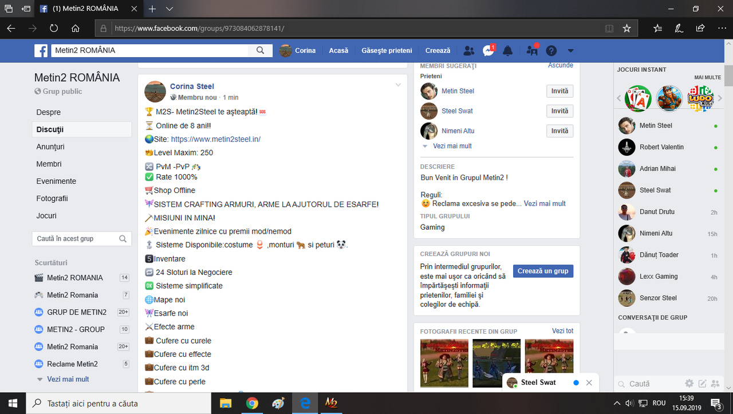This screenshot has height=414, width=733.
Task: Show previous instant games with left arrow
Action: pos(618,98)
